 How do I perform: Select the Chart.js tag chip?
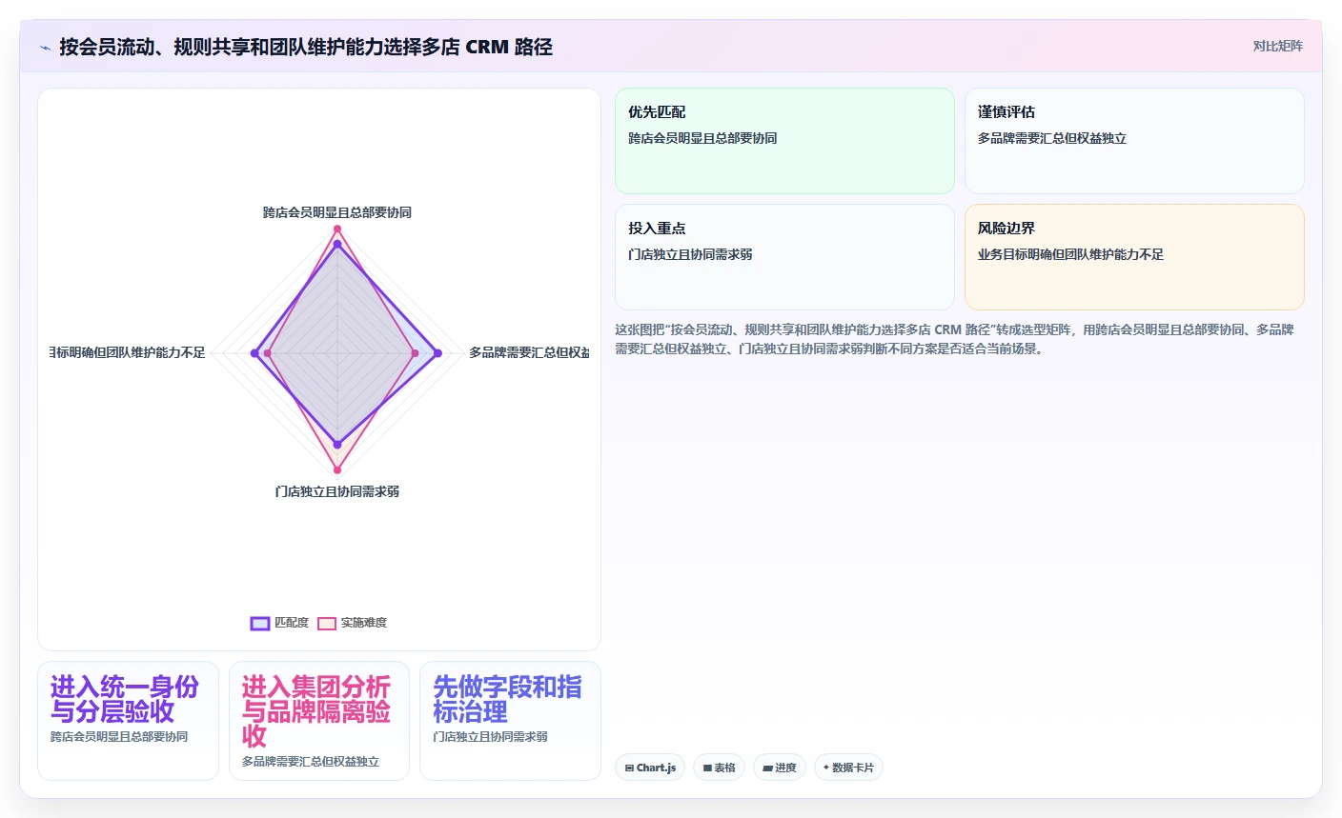[650, 768]
